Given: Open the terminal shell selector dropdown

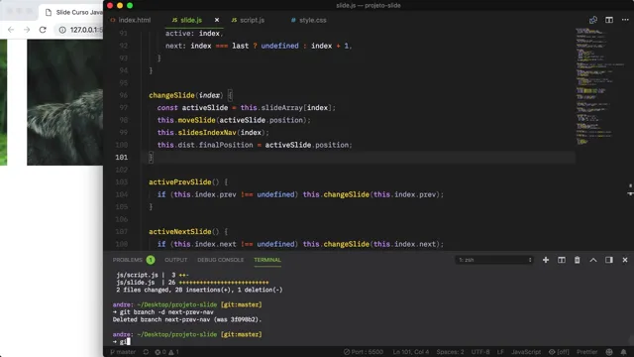Looking at the screenshot, I should tap(494, 260).
